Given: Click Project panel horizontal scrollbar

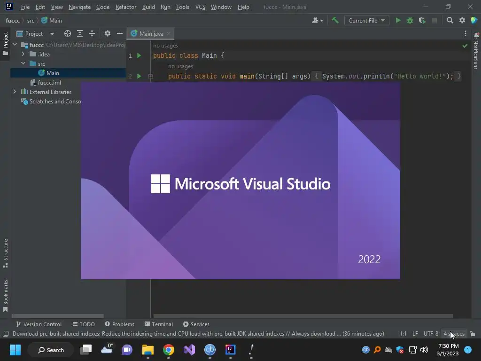Looking at the screenshot, I should [x=58, y=316].
